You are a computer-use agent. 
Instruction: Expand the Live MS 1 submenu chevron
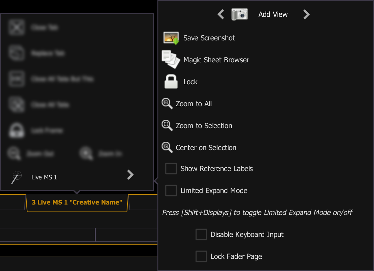(130, 175)
